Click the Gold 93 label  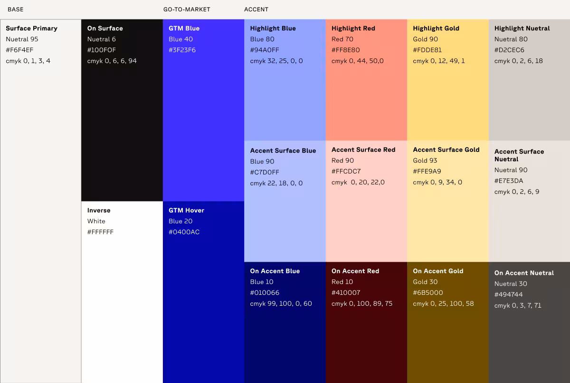pos(425,160)
